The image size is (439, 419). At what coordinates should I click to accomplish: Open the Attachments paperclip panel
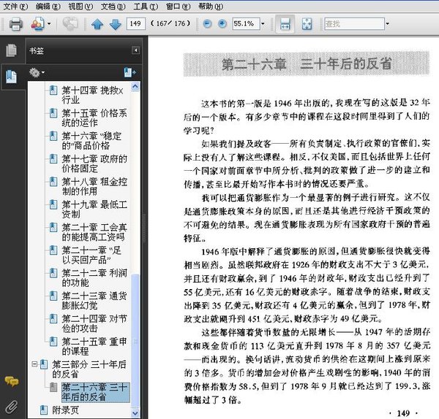(x=11, y=406)
